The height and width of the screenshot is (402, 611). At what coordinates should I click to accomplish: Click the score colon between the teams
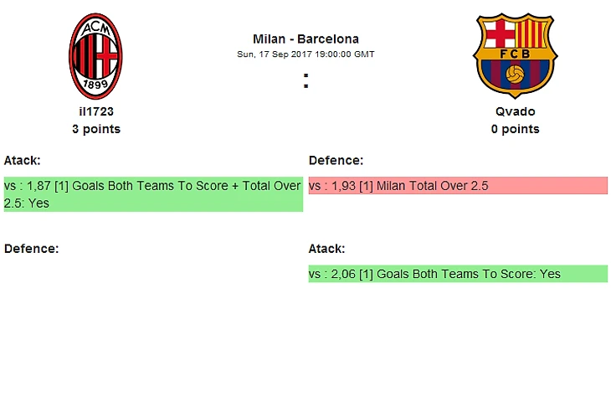coord(305,81)
